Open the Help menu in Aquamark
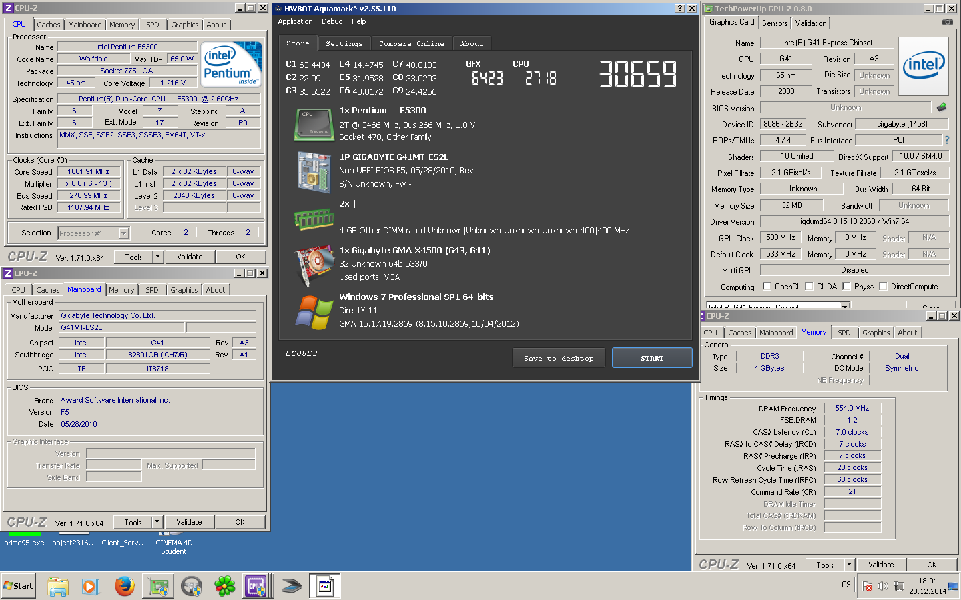 pos(359,21)
